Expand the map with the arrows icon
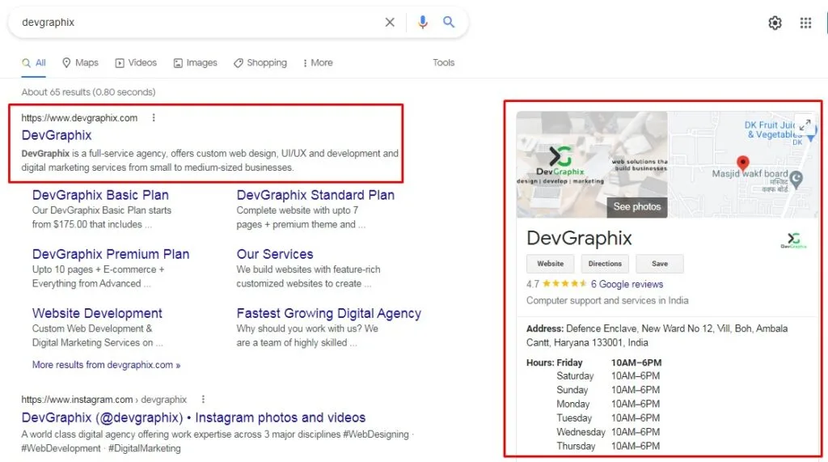The height and width of the screenshot is (462, 828). click(x=805, y=125)
